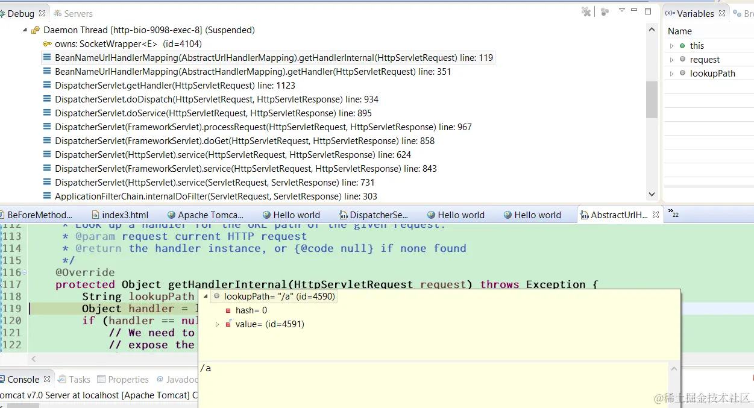Click stack frame icon of service line 731
The image size is (754, 408).
[47, 183]
